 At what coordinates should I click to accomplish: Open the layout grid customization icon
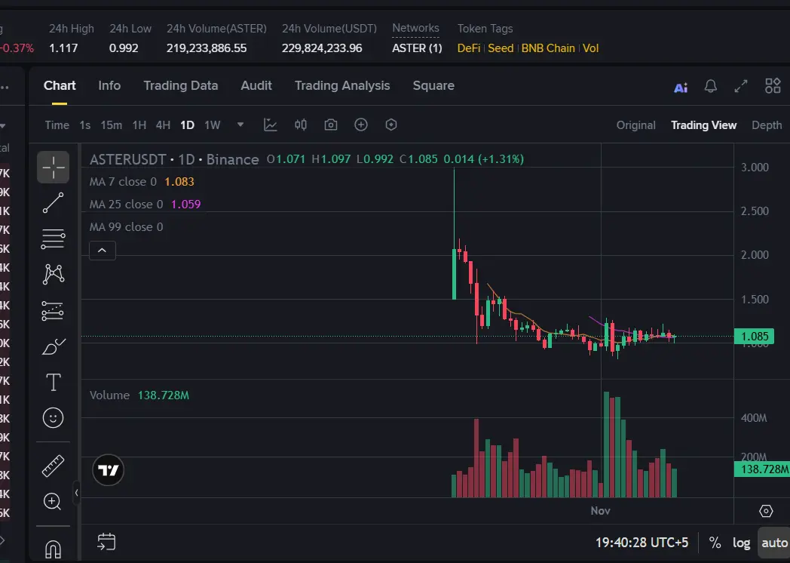click(x=773, y=86)
